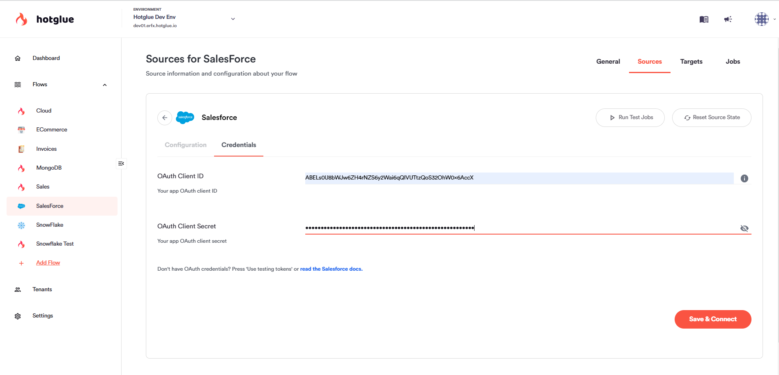Open the read the Salesforce docs link

point(331,269)
